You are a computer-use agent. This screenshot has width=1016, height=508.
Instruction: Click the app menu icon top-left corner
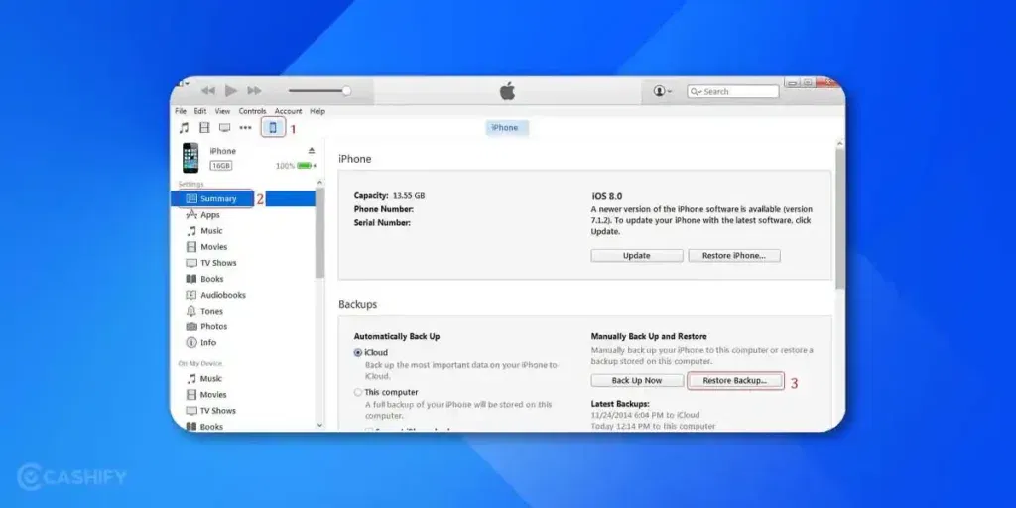184,83
